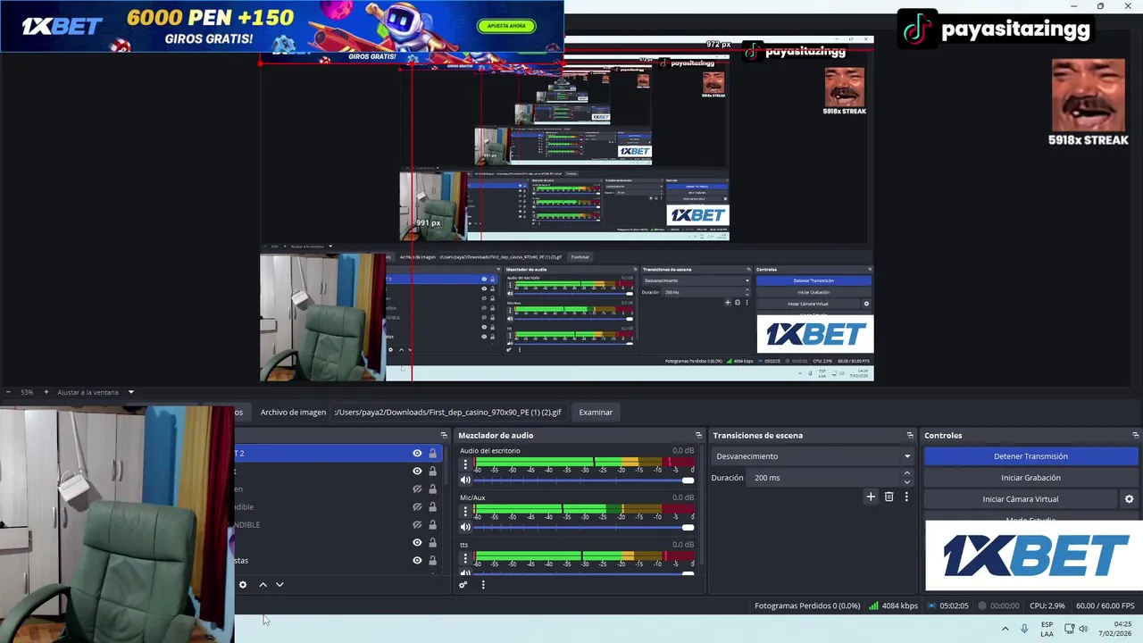The height and width of the screenshot is (643, 1143).
Task: Open options dots for Mic/Aux channel
Action: pos(465,511)
